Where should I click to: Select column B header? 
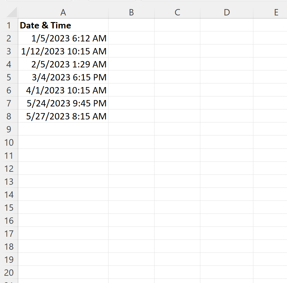(x=131, y=12)
